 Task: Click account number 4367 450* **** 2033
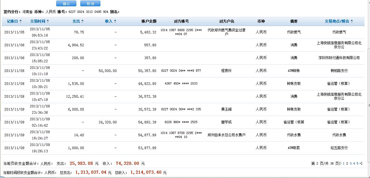(181, 84)
